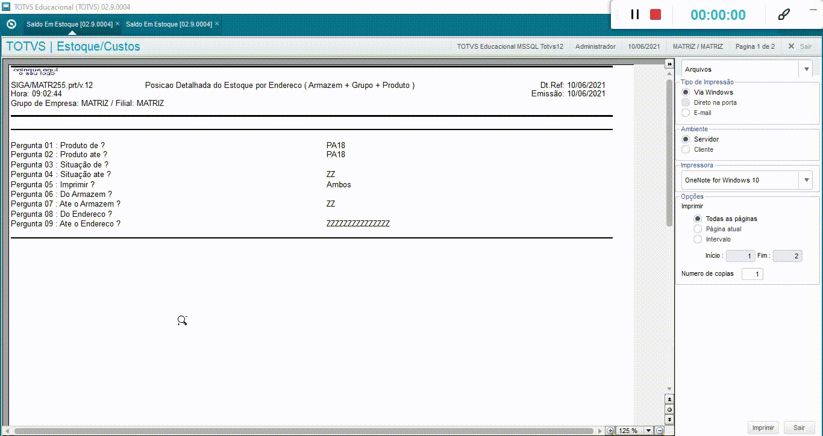Click Pagina 1 de 2 indicator
The image size is (823, 436).
coord(755,46)
